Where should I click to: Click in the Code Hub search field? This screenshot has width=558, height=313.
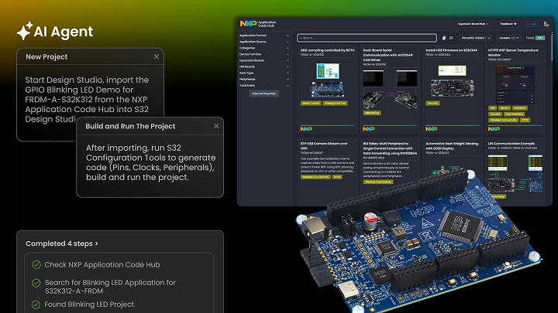coord(367,38)
